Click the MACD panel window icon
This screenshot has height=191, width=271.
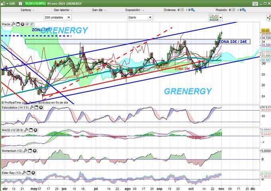tap(31, 130)
